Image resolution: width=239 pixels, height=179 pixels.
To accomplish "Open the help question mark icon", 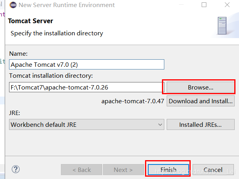I will click(16, 169).
